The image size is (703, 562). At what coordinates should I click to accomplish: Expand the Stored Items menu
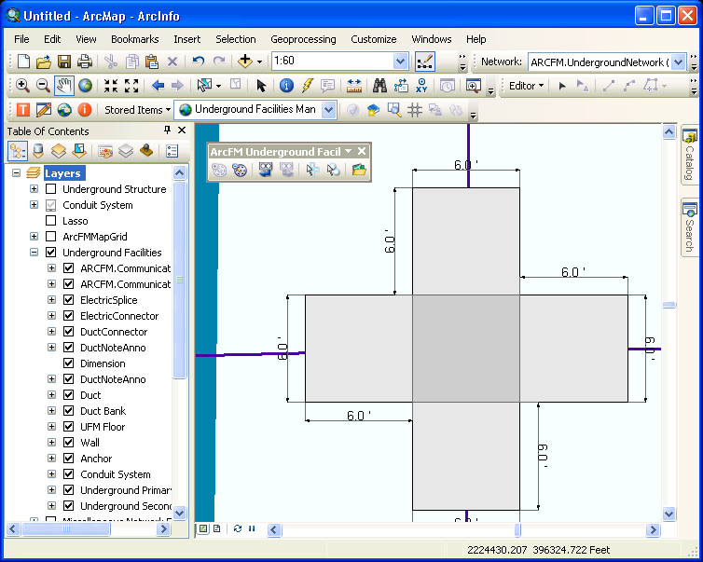(x=137, y=110)
